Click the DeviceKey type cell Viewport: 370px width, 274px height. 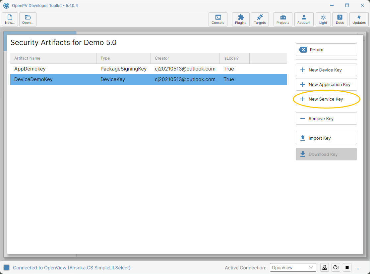112,79
